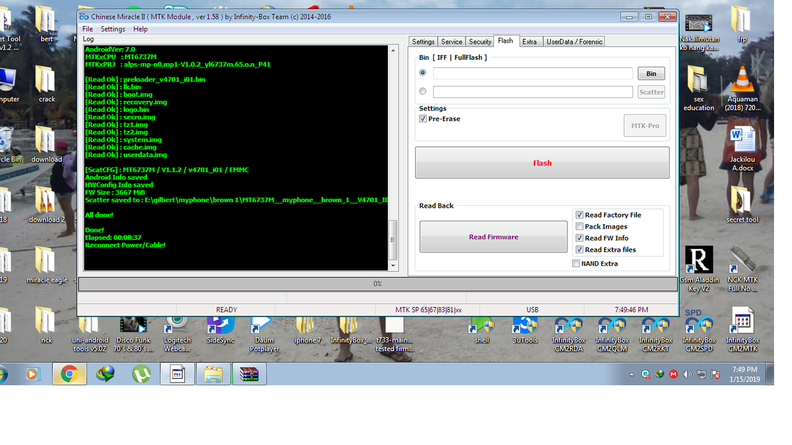Click the Scatter file path field
The width and height of the screenshot is (792, 445).
pyautogui.click(x=533, y=91)
